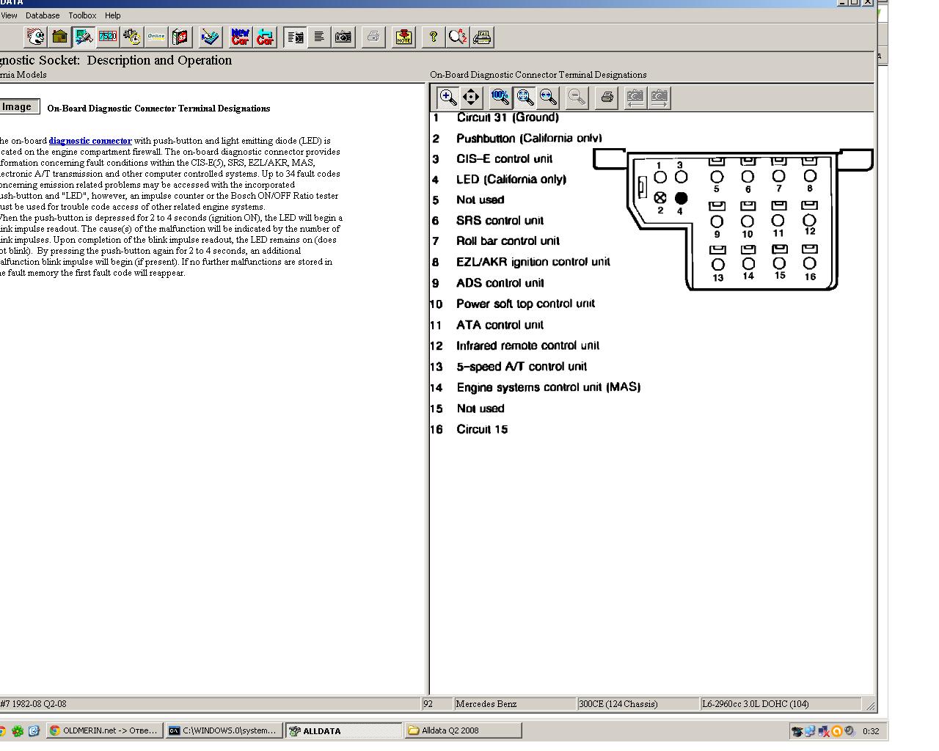The height and width of the screenshot is (751, 939).
Task: Select the zoom-in magnifier tool
Action: 447,97
